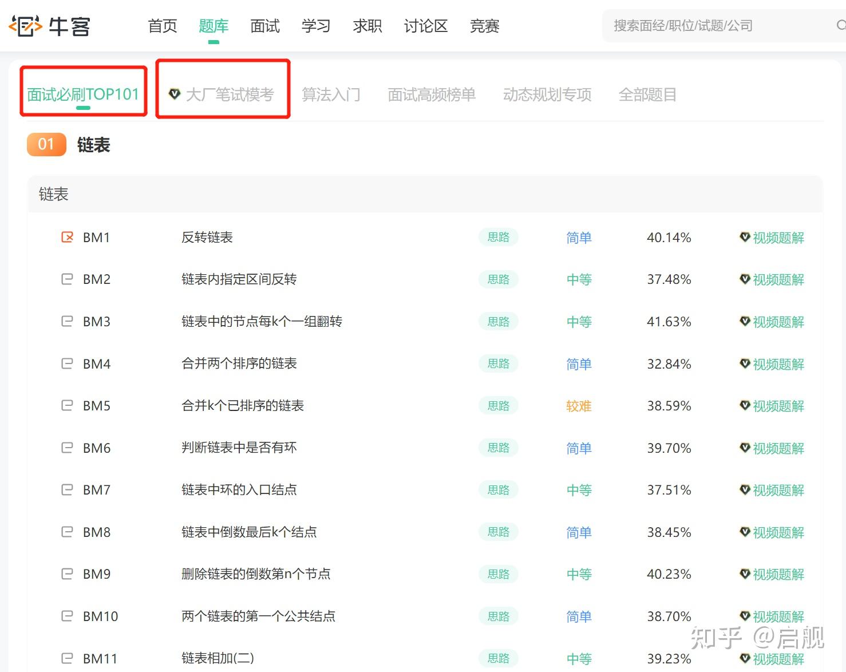
Task: Click the status icon beside BM5
Action: pos(67,405)
